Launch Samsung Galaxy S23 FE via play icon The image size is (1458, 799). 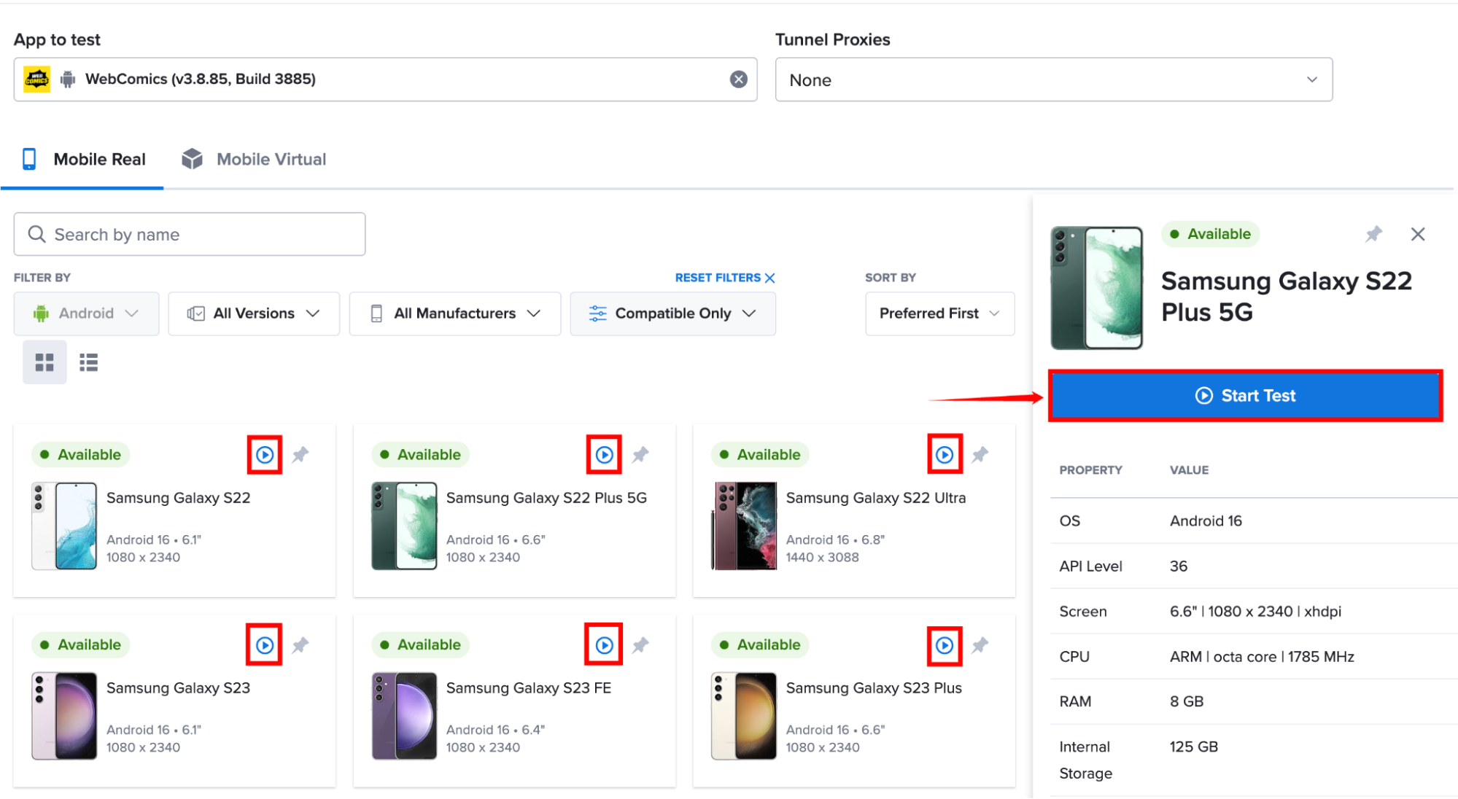604,645
